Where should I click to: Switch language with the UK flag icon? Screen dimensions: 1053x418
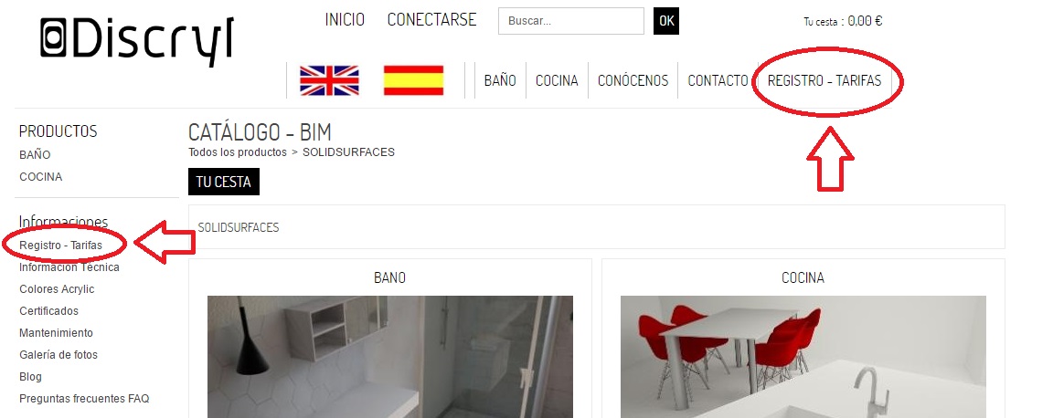pos(329,80)
